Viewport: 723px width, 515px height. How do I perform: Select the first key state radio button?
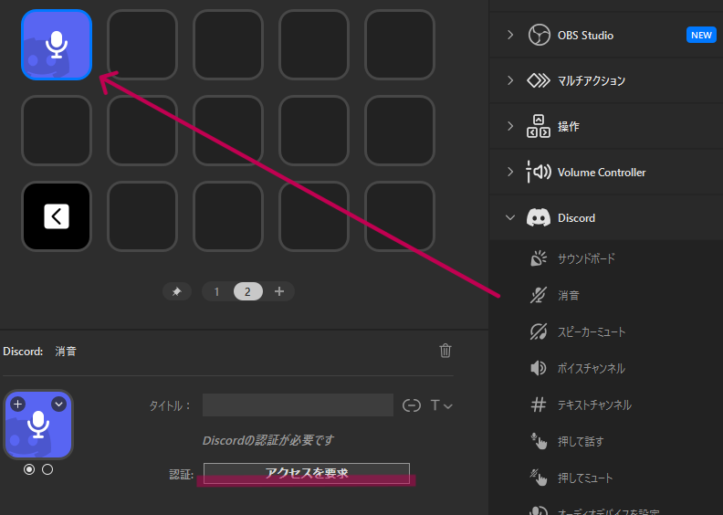click(x=29, y=469)
